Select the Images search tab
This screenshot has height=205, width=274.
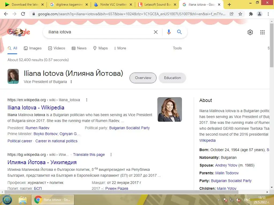pyautogui.click(x=33, y=48)
